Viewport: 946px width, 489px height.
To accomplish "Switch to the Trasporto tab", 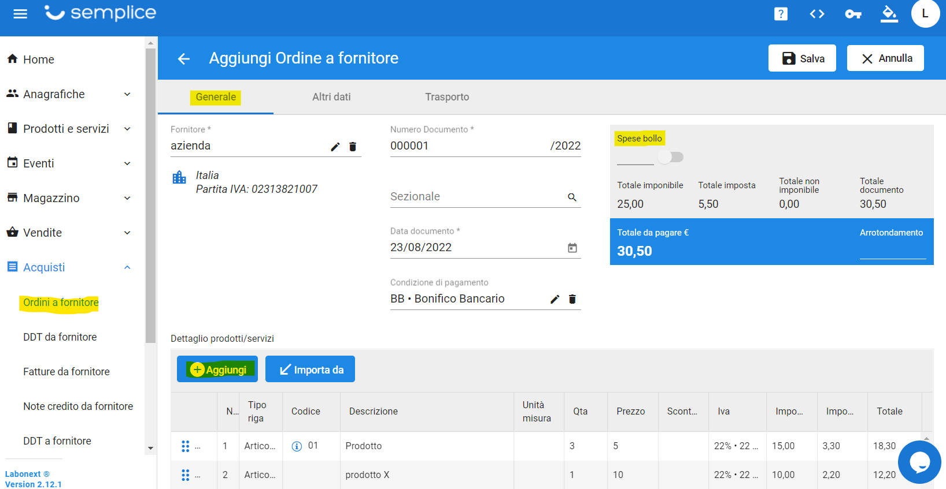I will (447, 97).
